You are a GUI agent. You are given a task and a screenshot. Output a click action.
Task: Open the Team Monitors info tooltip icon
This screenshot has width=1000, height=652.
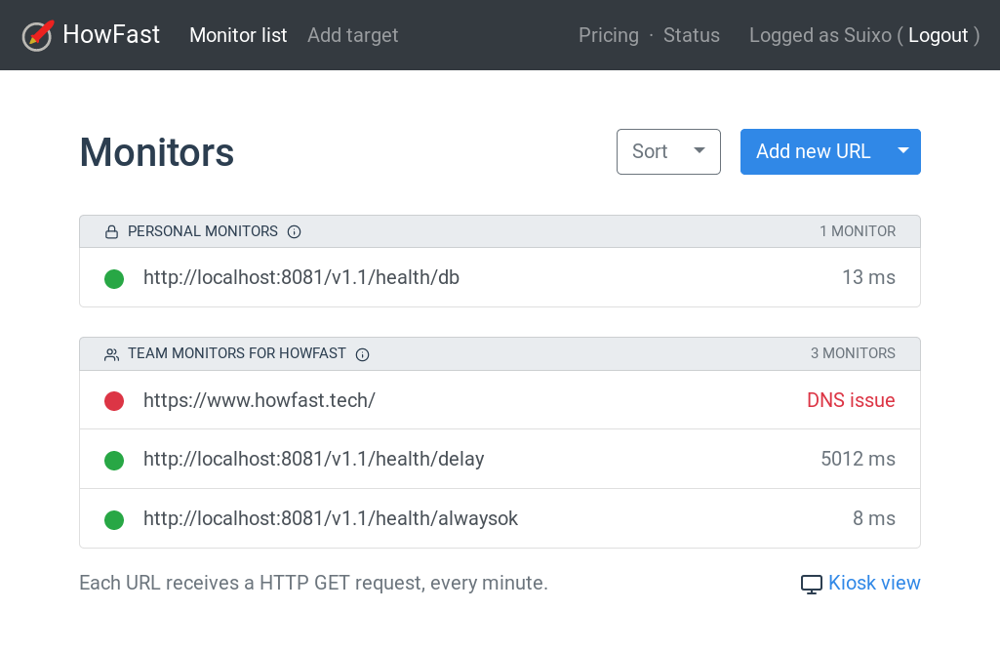click(x=362, y=354)
